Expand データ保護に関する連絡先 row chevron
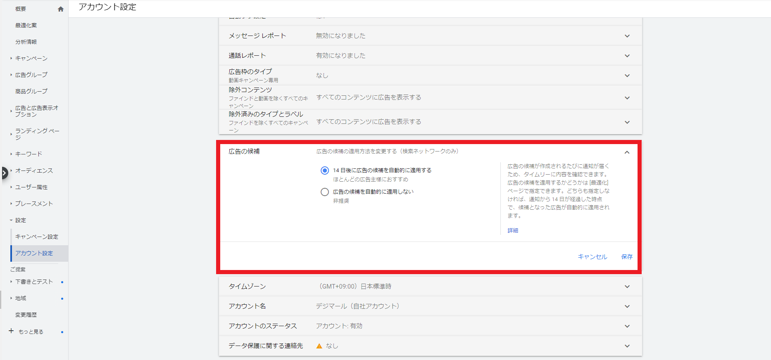 tap(627, 346)
